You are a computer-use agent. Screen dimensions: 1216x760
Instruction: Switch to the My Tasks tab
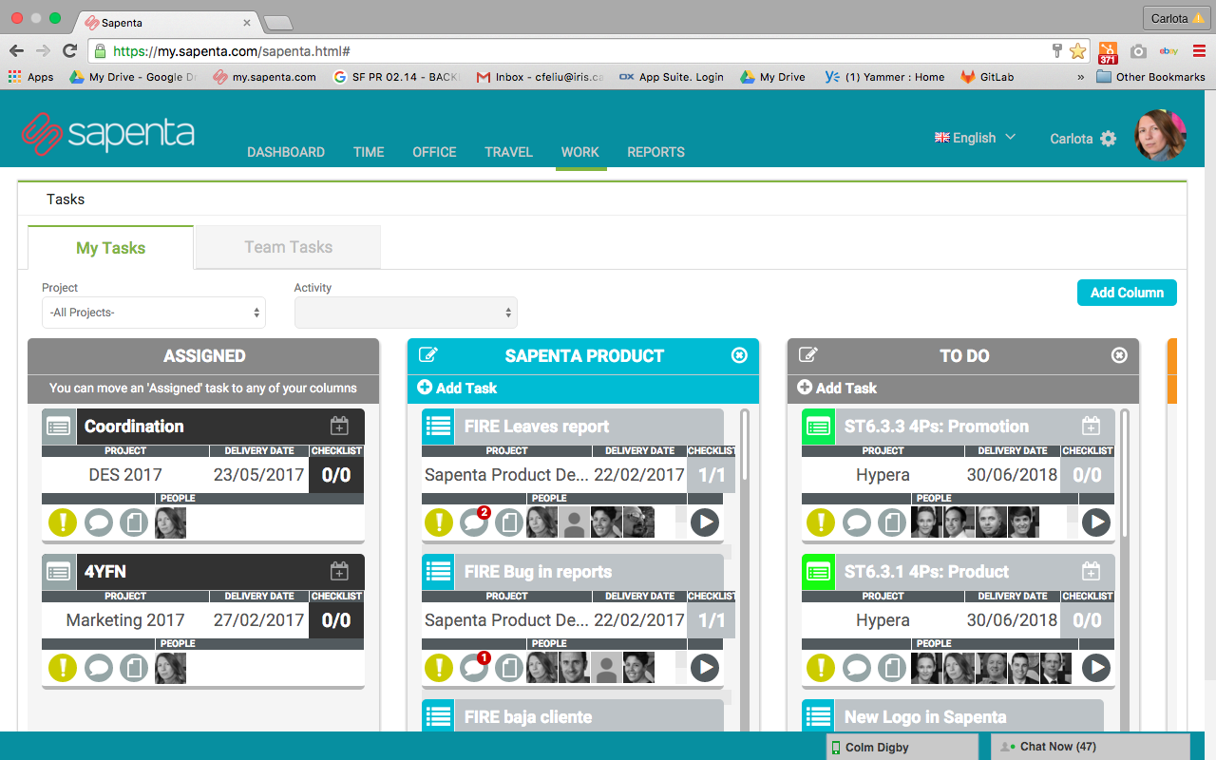pyautogui.click(x=110, y=248)
